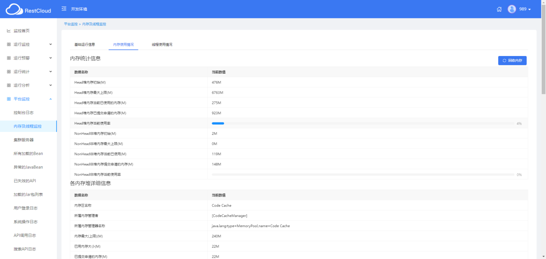Click the Code Cache value

pos(222,206)
